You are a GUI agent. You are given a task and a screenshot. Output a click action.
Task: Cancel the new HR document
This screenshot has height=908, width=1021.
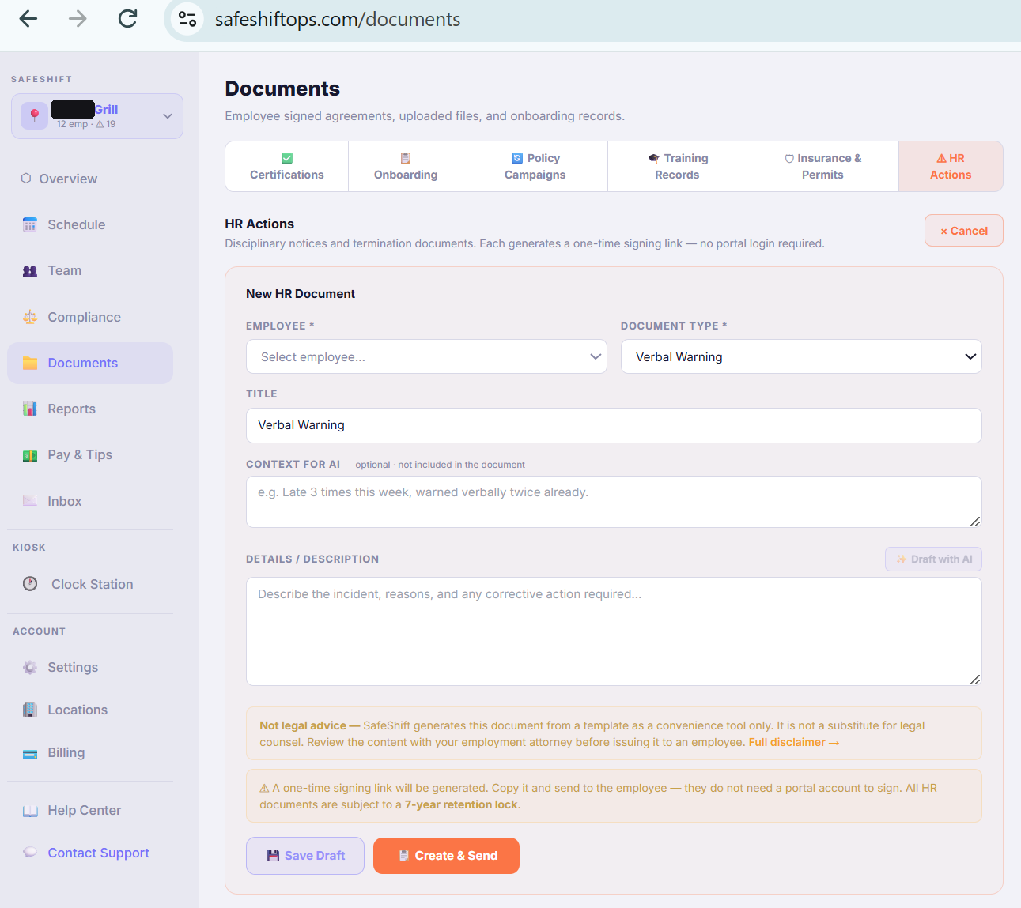964,231
